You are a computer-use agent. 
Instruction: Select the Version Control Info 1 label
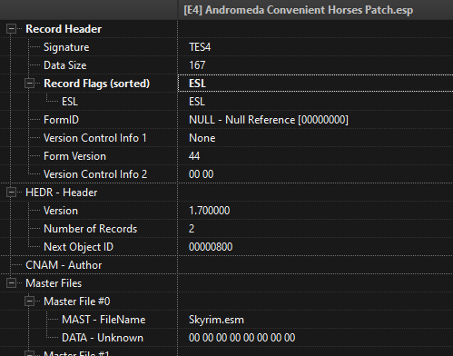[95, 138]
